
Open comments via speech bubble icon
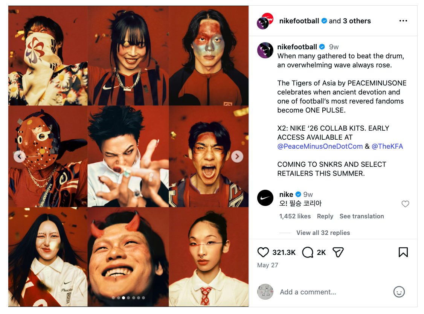(x=307, y=252)
